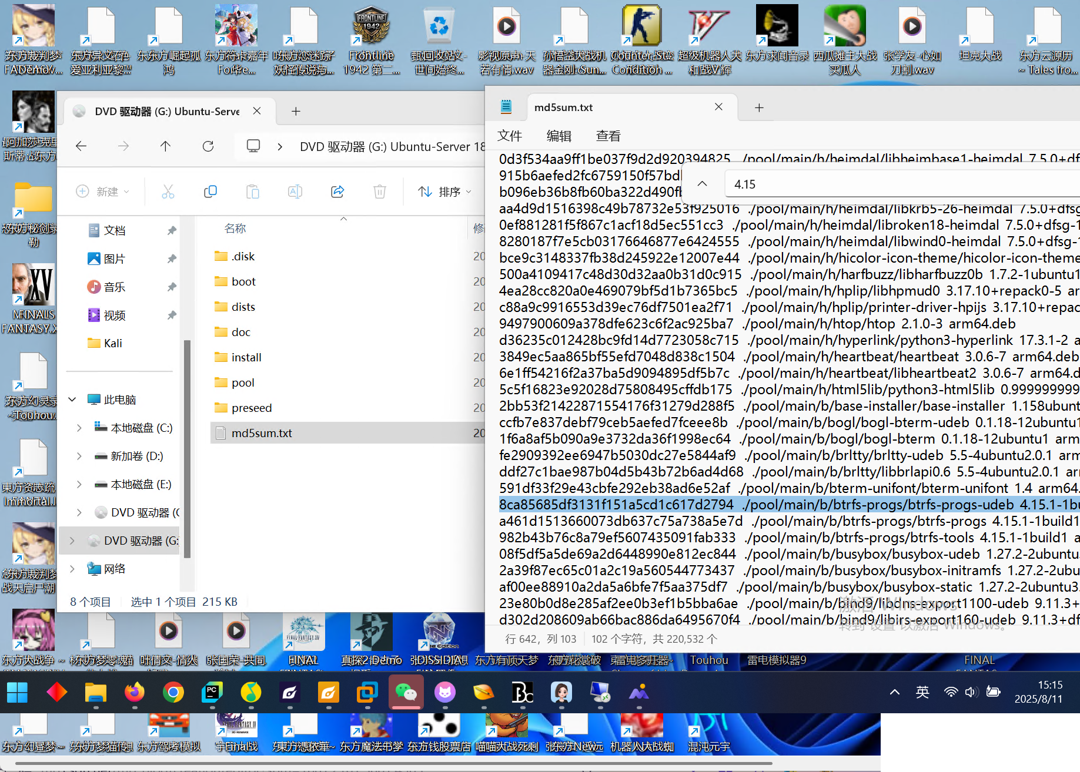This screenshot has width=1080, height=772.
Task: Open the 排序 sort dropdown
Action: tap(445, 192)
